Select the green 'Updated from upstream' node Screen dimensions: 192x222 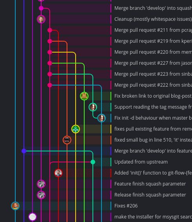pyautogui.click(x=93, y=162)
